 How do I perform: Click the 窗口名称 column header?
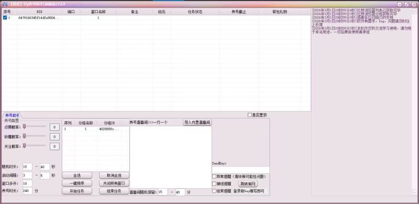point(98,11)
